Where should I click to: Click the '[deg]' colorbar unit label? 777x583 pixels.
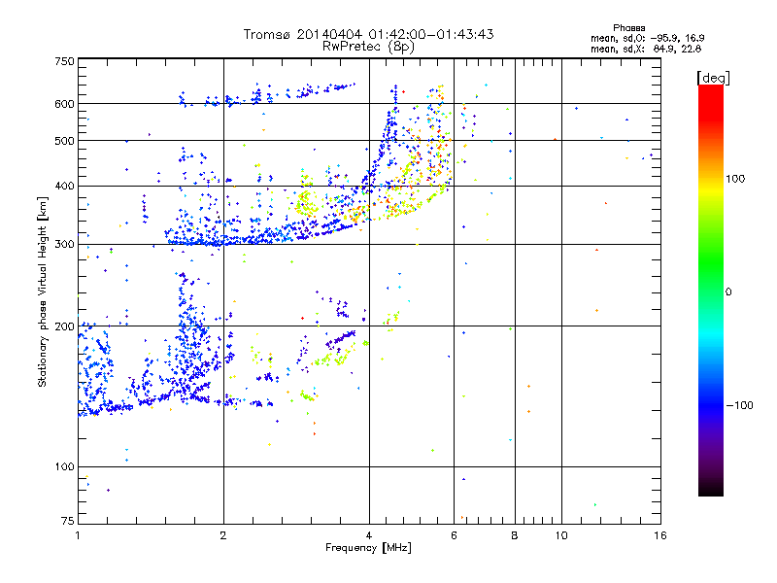click(713, 78)
